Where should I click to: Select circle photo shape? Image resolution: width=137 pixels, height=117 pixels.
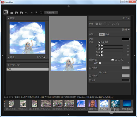pos(122,60)
